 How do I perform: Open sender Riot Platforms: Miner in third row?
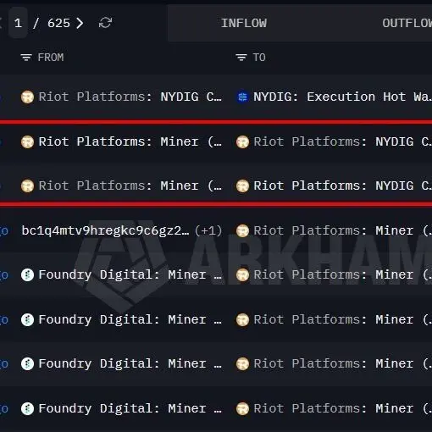130,186
